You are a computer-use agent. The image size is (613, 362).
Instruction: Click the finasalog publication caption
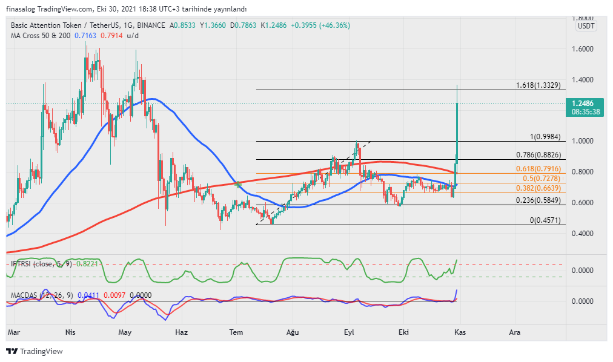(126, 9)
